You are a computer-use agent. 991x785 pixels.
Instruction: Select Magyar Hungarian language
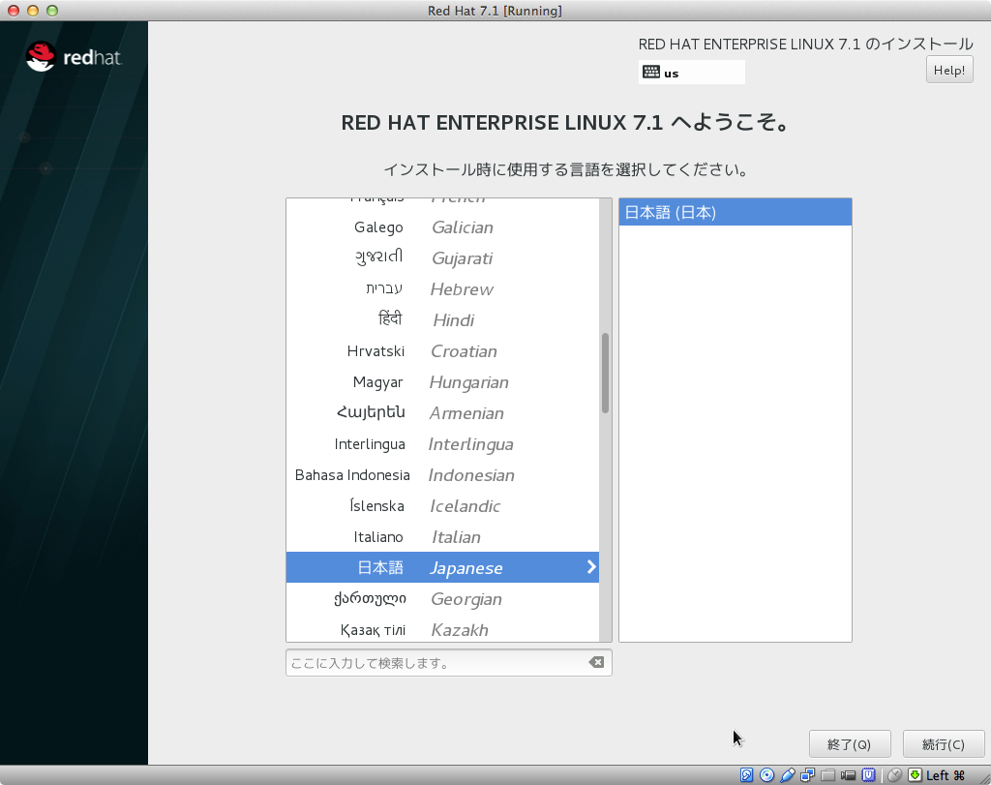click(442, 381)
